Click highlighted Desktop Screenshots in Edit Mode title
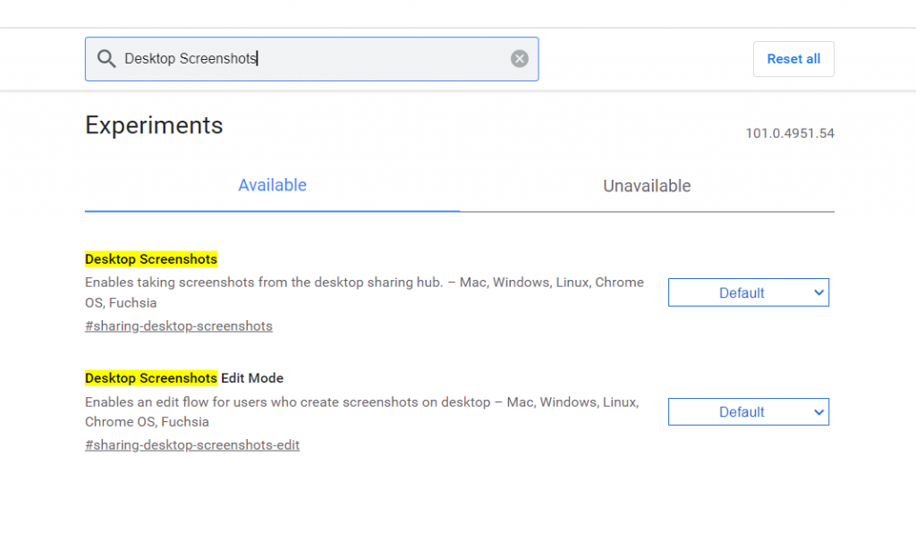Viewport: 916px width, 541px height. click(151, 378)
